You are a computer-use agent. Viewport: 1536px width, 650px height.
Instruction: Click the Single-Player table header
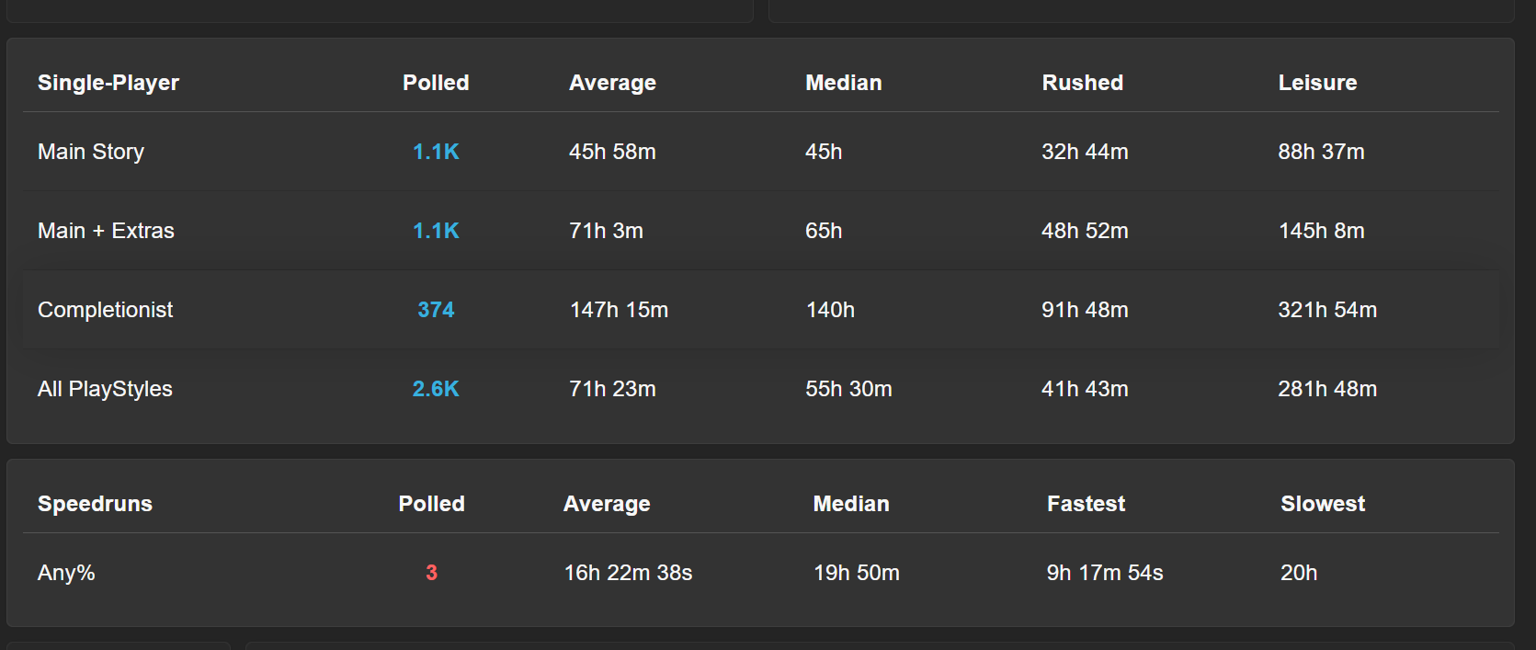(108, 83)
